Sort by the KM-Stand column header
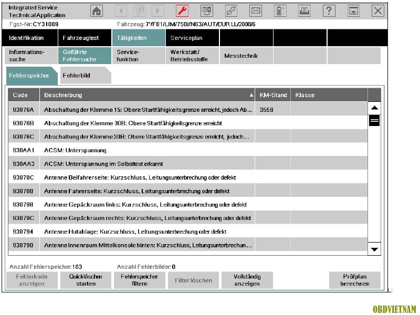420x315 pixels. (272, 95)
